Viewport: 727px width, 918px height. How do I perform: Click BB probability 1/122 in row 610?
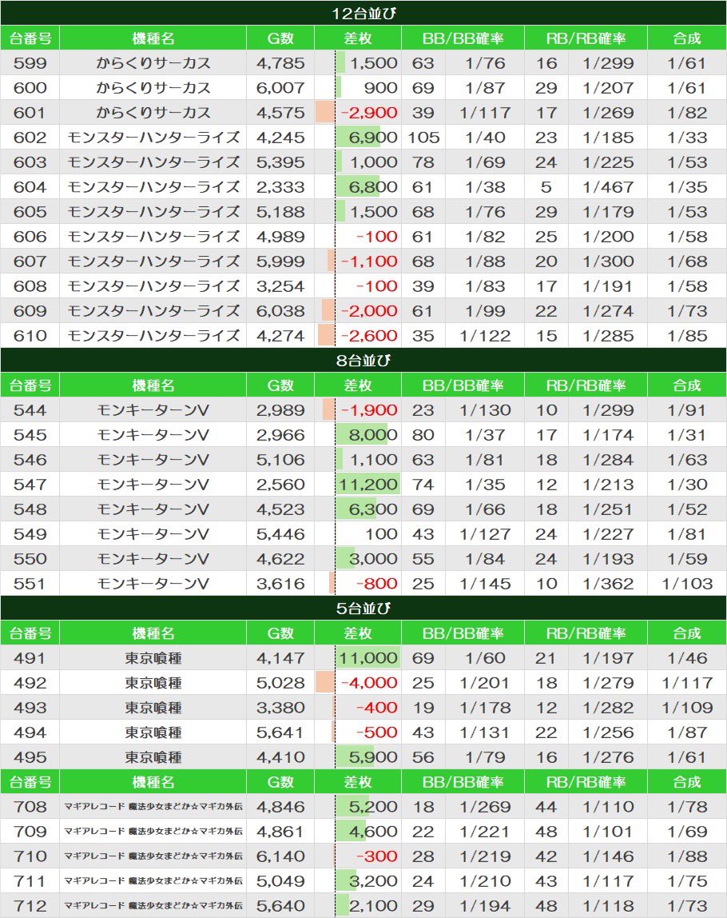(x=485, y=336)
